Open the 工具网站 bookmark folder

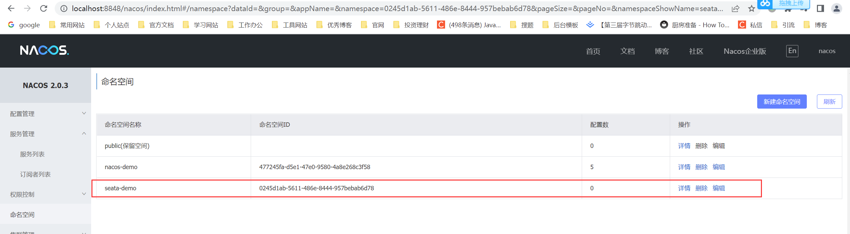(x=290, y=25)
